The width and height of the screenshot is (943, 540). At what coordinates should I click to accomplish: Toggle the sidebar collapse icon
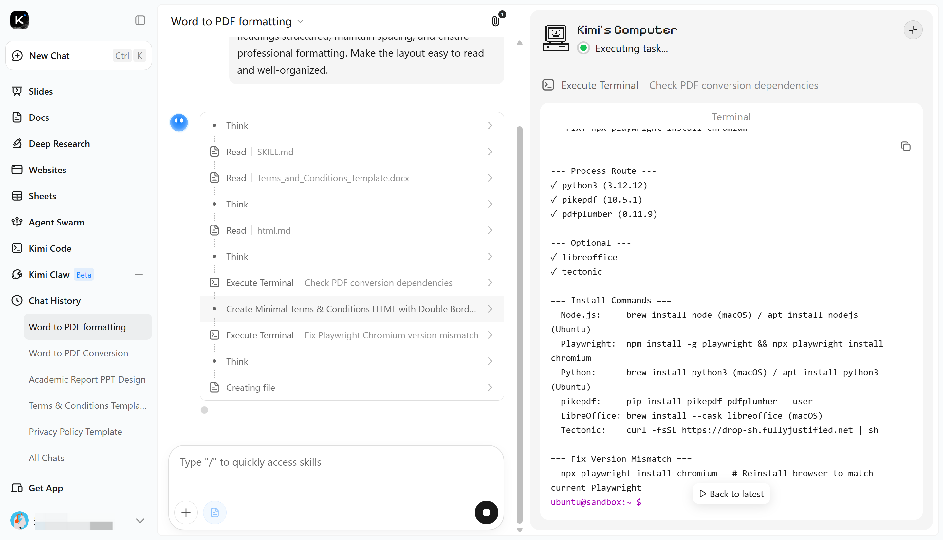[x=140, y=20]
